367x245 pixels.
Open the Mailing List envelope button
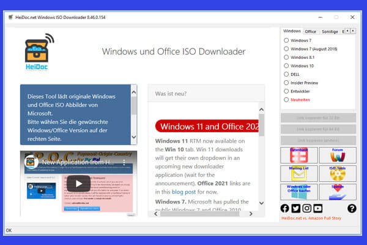tap(299, 173)
